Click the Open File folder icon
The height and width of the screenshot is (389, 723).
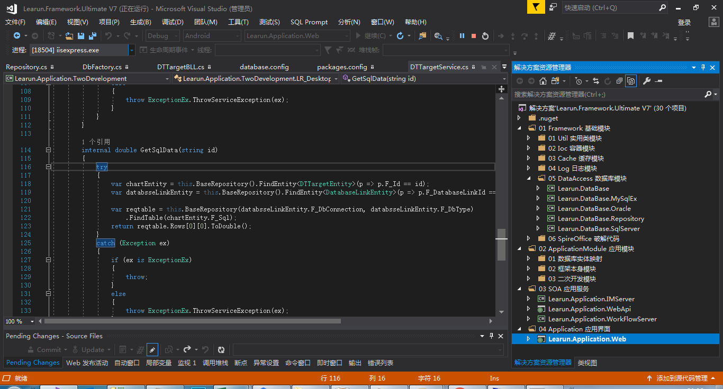[x=69, y=36]
